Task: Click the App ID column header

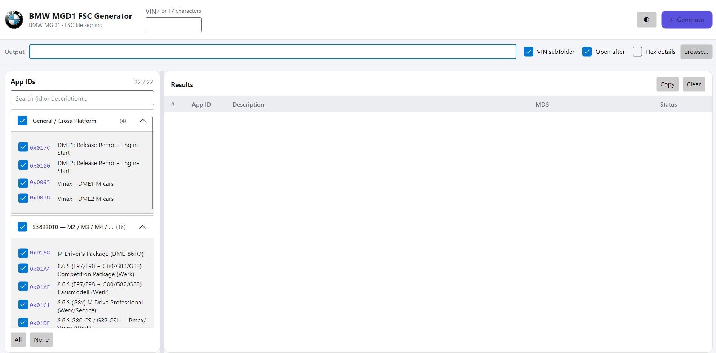Action: pyautogui.click(x=201, y=104)
